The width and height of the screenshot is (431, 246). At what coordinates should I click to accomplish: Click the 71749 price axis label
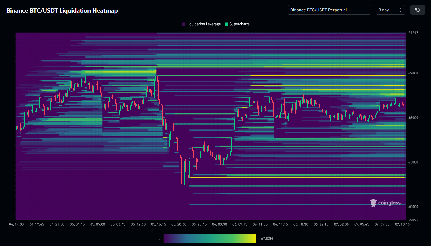[x=413, y=33]
